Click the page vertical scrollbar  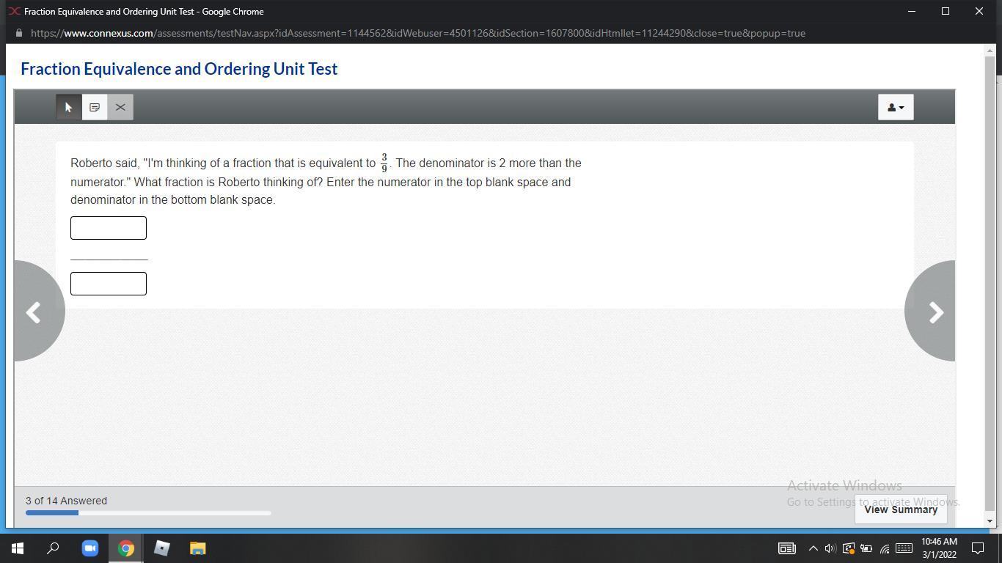[990, 279]
